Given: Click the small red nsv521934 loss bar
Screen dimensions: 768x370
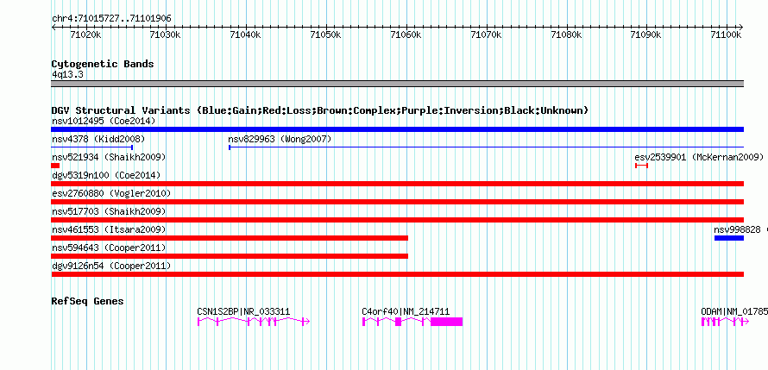Looking at the screenshot, I should tap(55, 166).
